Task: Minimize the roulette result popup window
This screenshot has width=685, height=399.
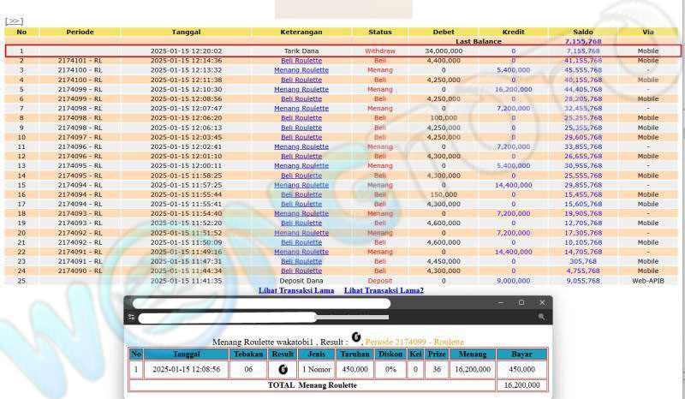Action: pos(501,302)
